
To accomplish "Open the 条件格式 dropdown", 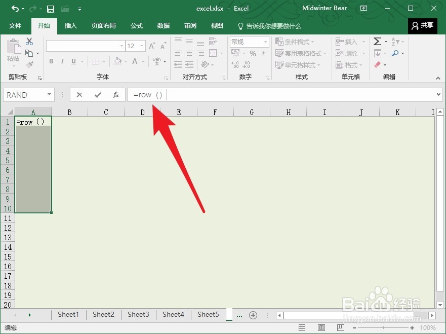I will 295,42.
